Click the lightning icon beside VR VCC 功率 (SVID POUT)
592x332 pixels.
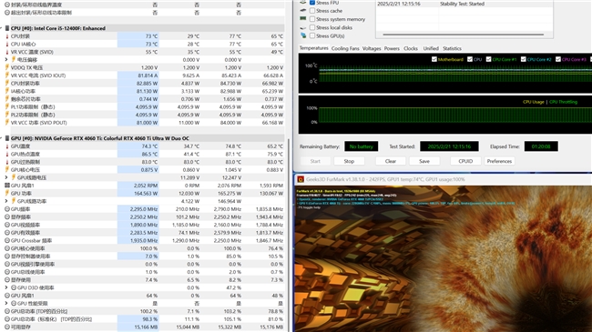tap(6, 123)
